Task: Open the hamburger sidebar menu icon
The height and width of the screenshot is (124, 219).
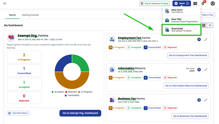Action: pos(4,4)
